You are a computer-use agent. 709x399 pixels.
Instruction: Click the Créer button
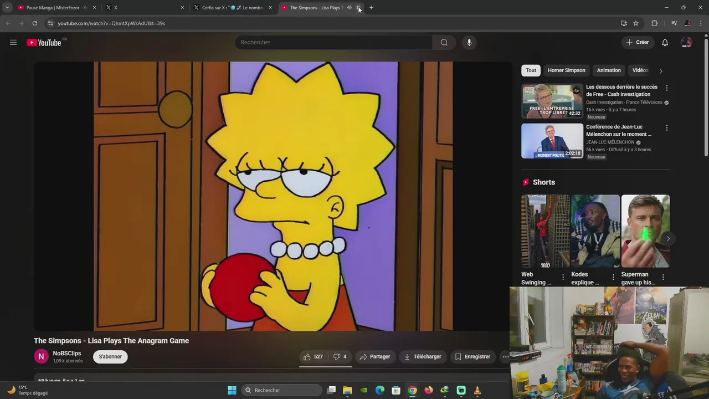tap(638, 42)
